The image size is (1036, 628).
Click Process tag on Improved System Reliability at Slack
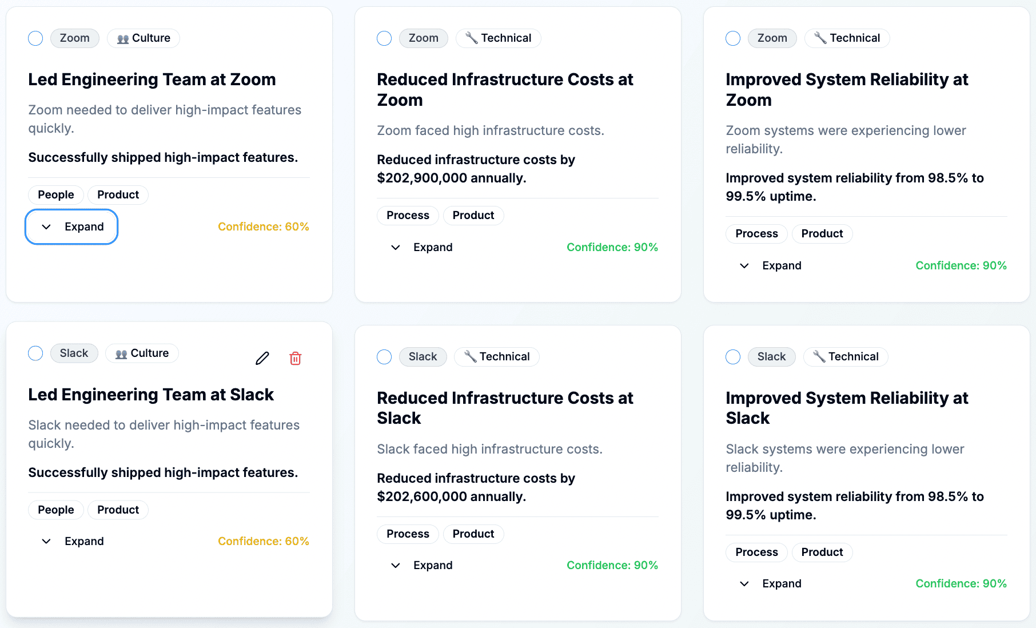[757, 553]
